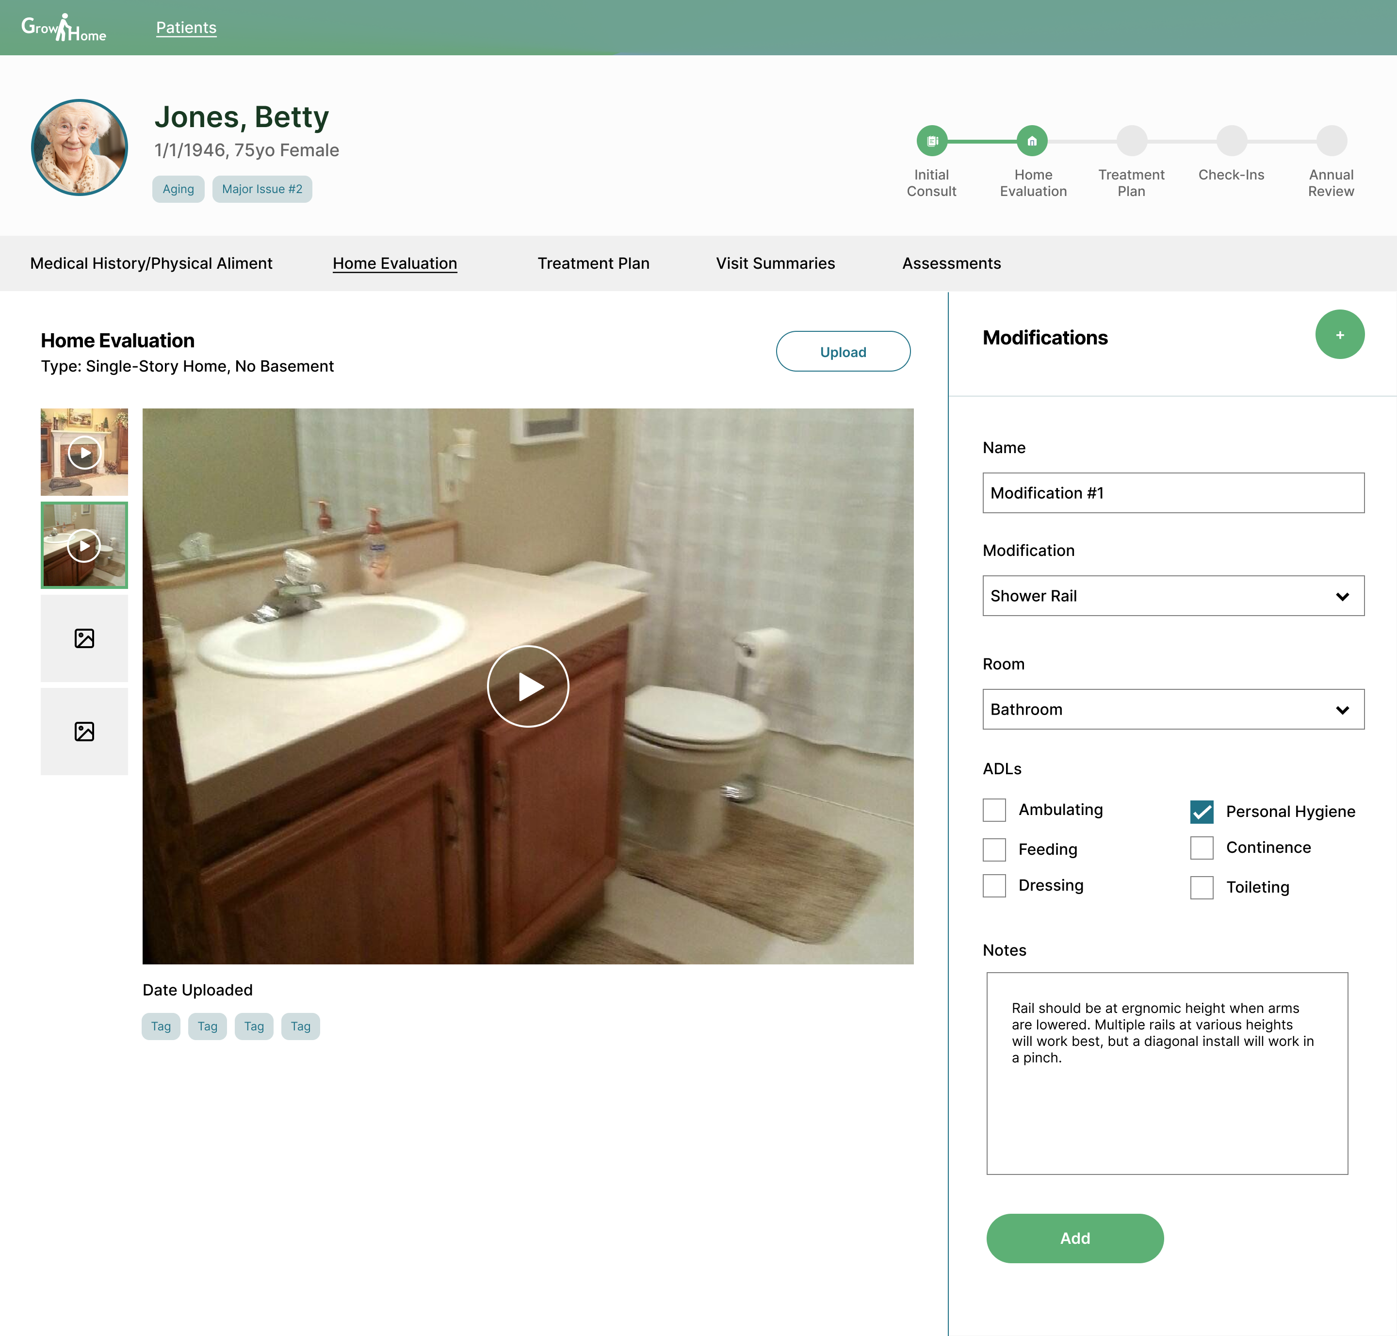Switch to the Treatment Plan tab
This screenshot has width=1397, height=1336.
click(x=593, y=263)
